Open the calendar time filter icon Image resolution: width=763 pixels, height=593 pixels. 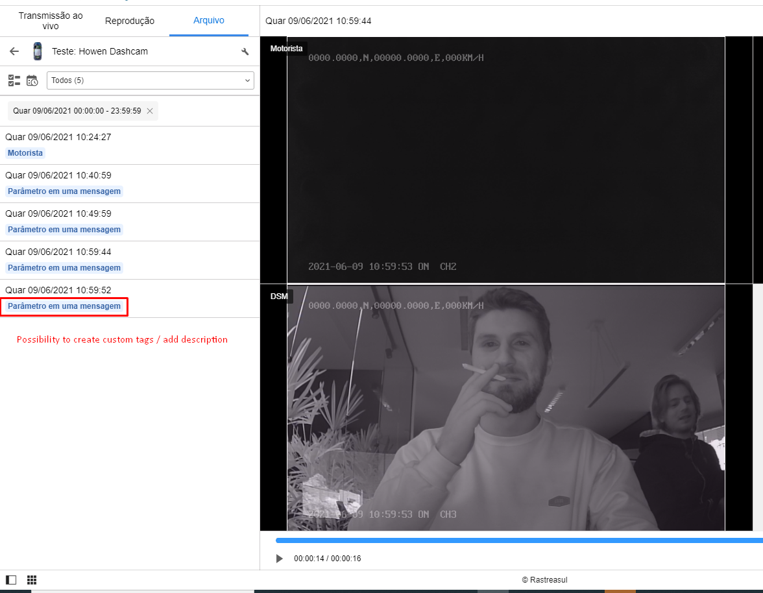click(32, 80)
